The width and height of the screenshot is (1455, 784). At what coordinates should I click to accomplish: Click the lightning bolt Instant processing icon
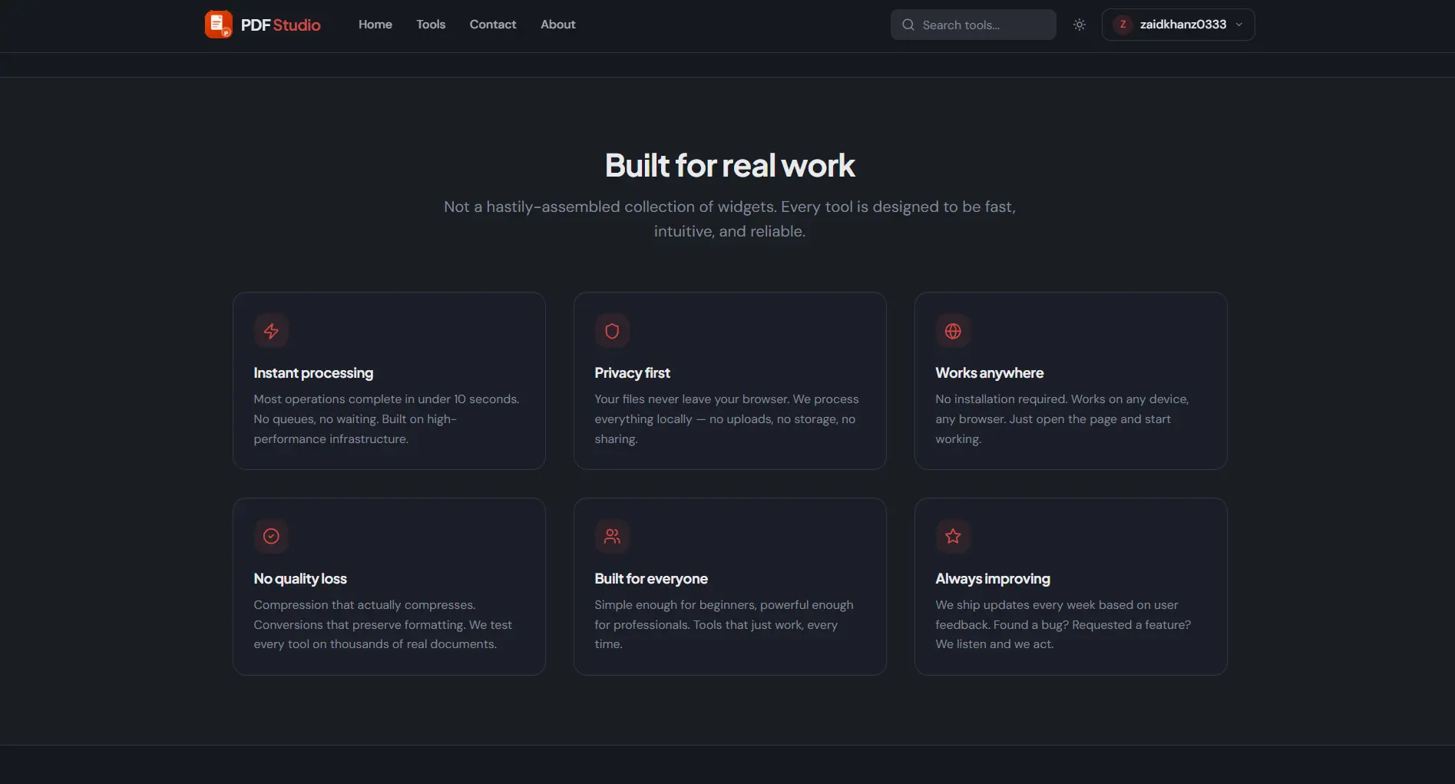pos(271,331)
